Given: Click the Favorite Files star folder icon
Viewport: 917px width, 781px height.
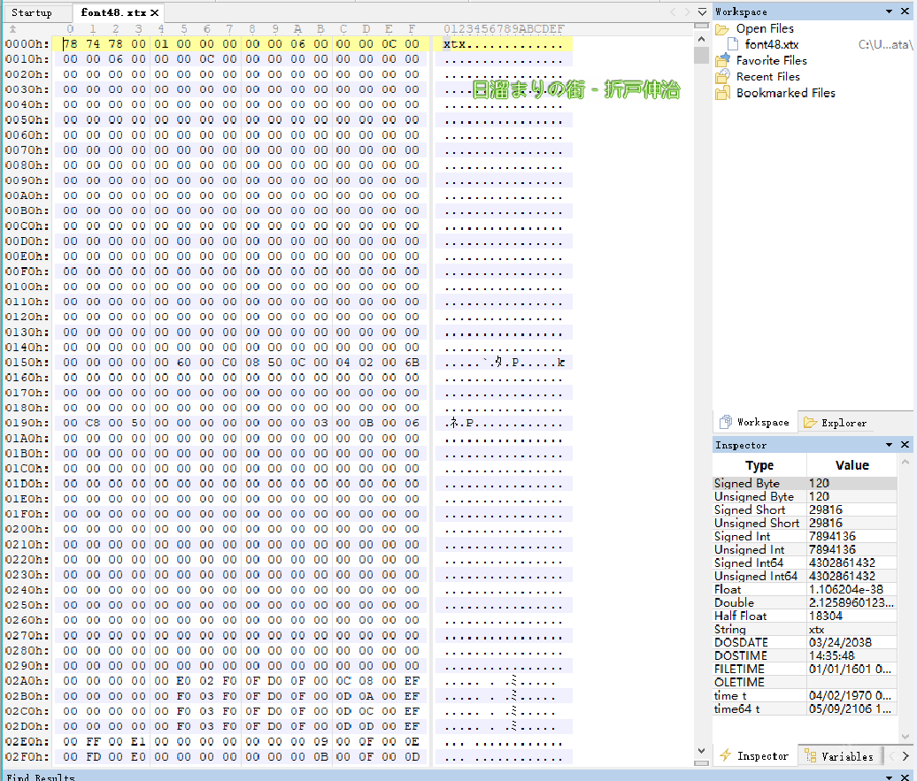Looking at the screenshot, I should click(x=723, y=59).
